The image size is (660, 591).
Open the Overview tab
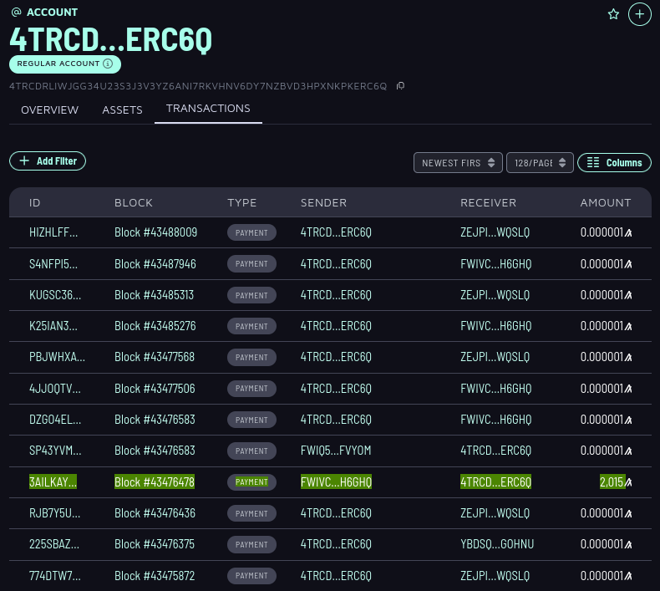49,110
